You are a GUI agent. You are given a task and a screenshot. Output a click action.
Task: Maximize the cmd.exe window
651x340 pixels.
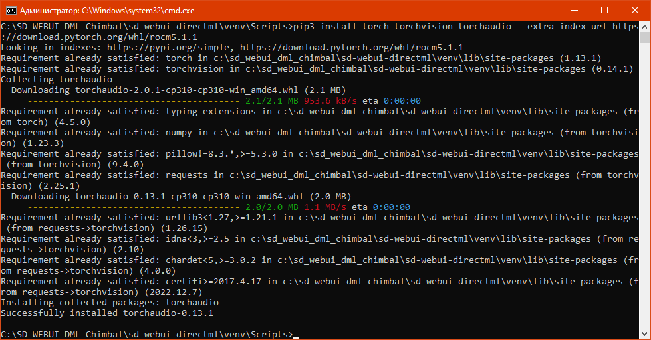click(x=604, y=11)
